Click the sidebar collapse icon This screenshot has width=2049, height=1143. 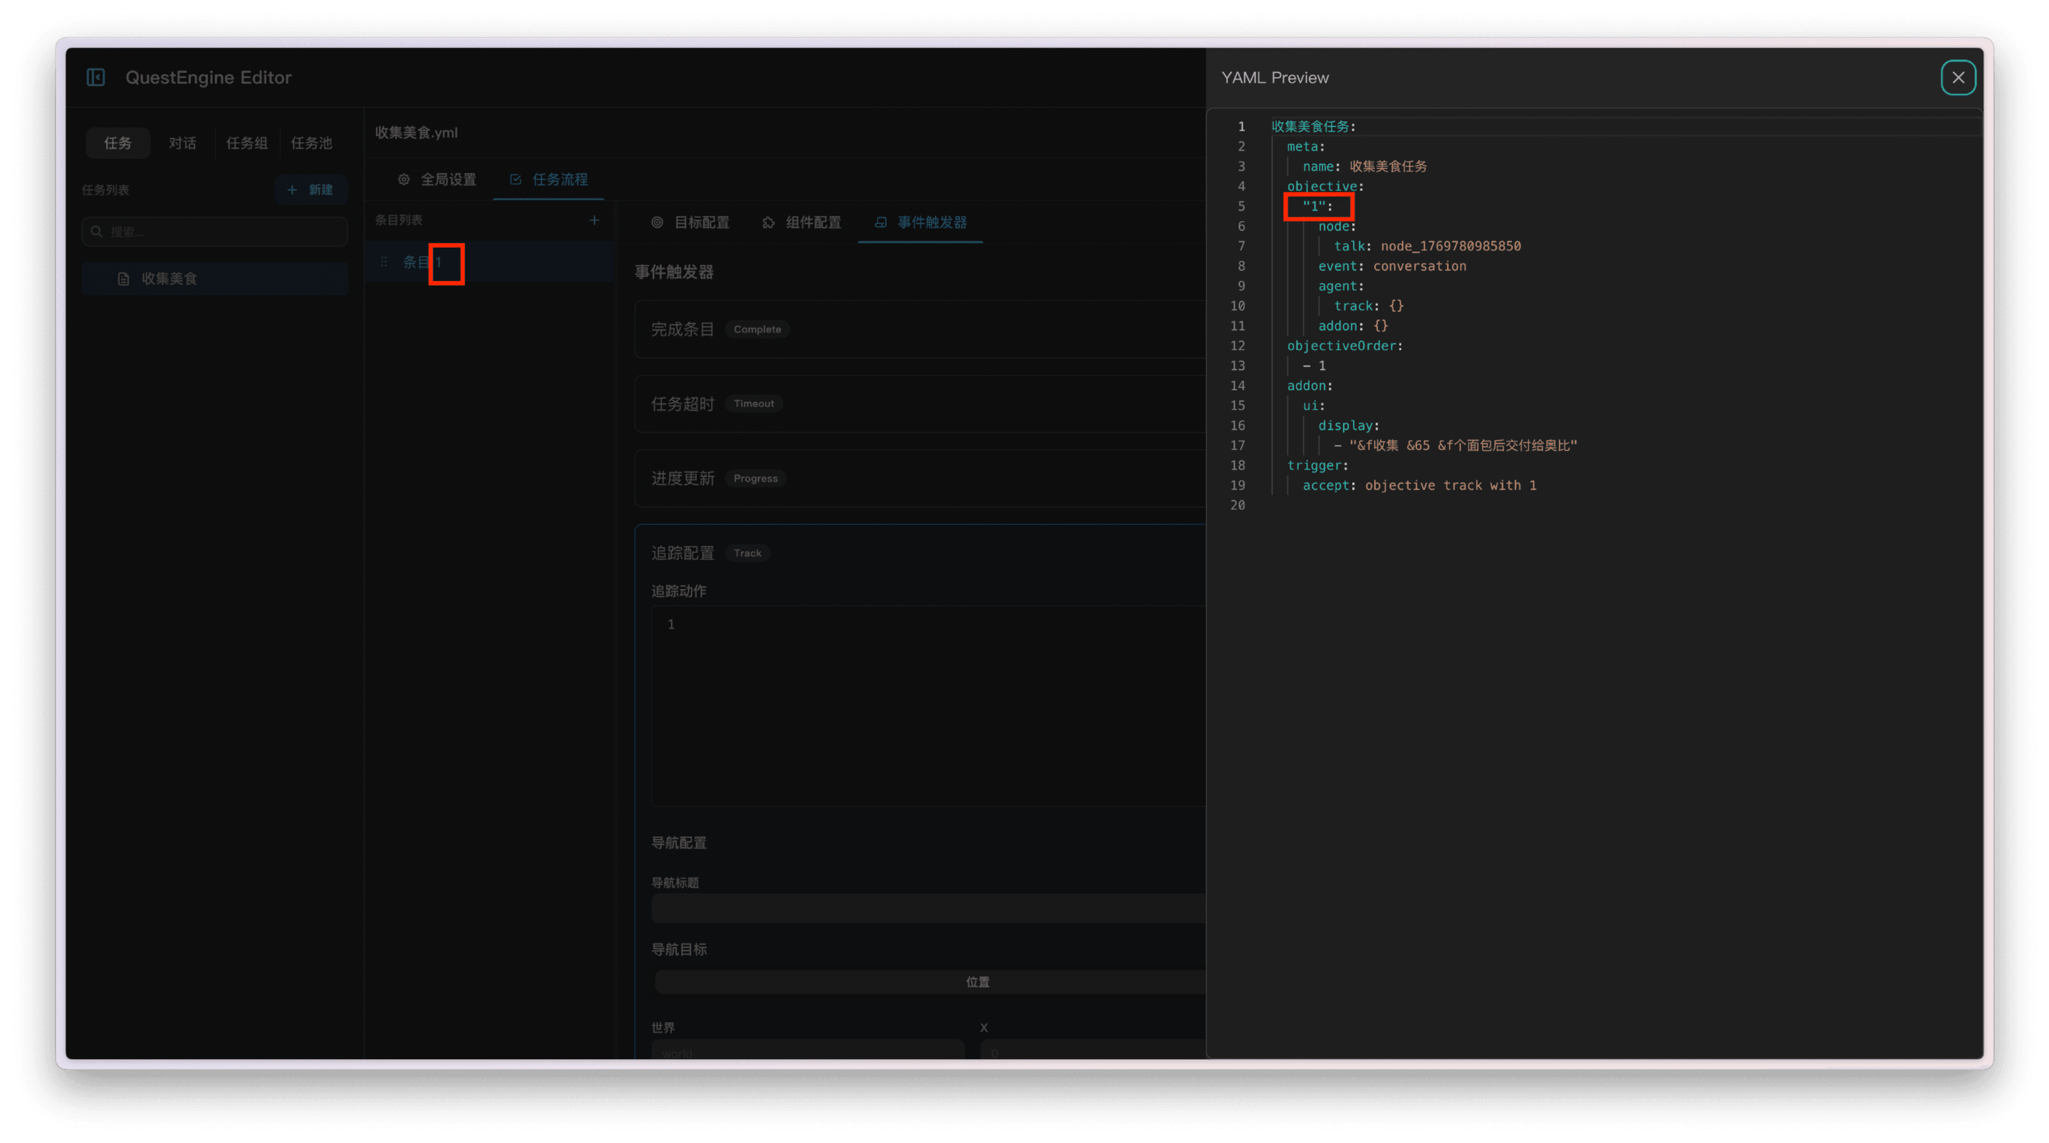pyautogui.click(x=96, y=77)
